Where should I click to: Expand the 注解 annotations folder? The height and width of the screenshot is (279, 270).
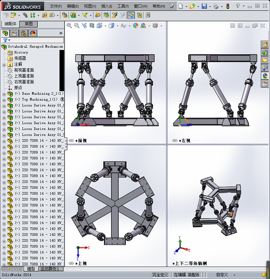coord(4,65)
